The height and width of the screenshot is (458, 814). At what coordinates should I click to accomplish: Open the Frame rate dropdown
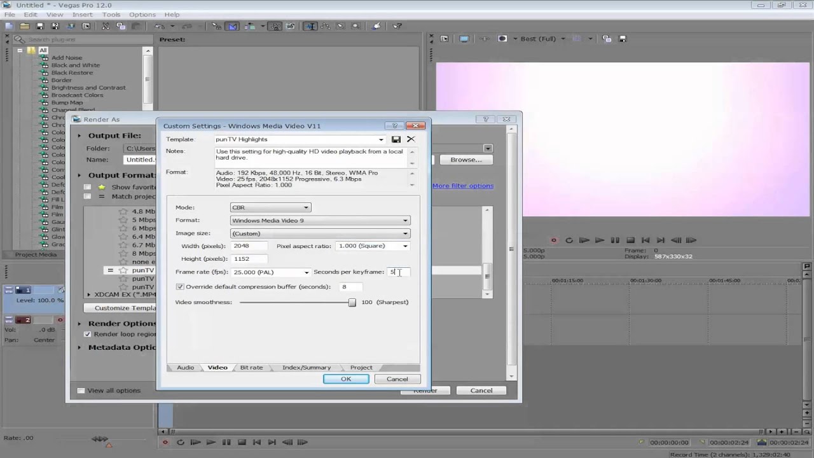pyautogui.click(x=271, y=272)
